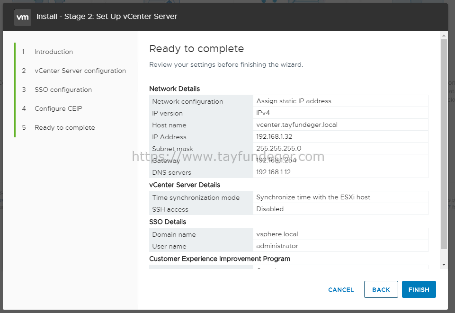Click the Network Details heading

coord(174,89)
